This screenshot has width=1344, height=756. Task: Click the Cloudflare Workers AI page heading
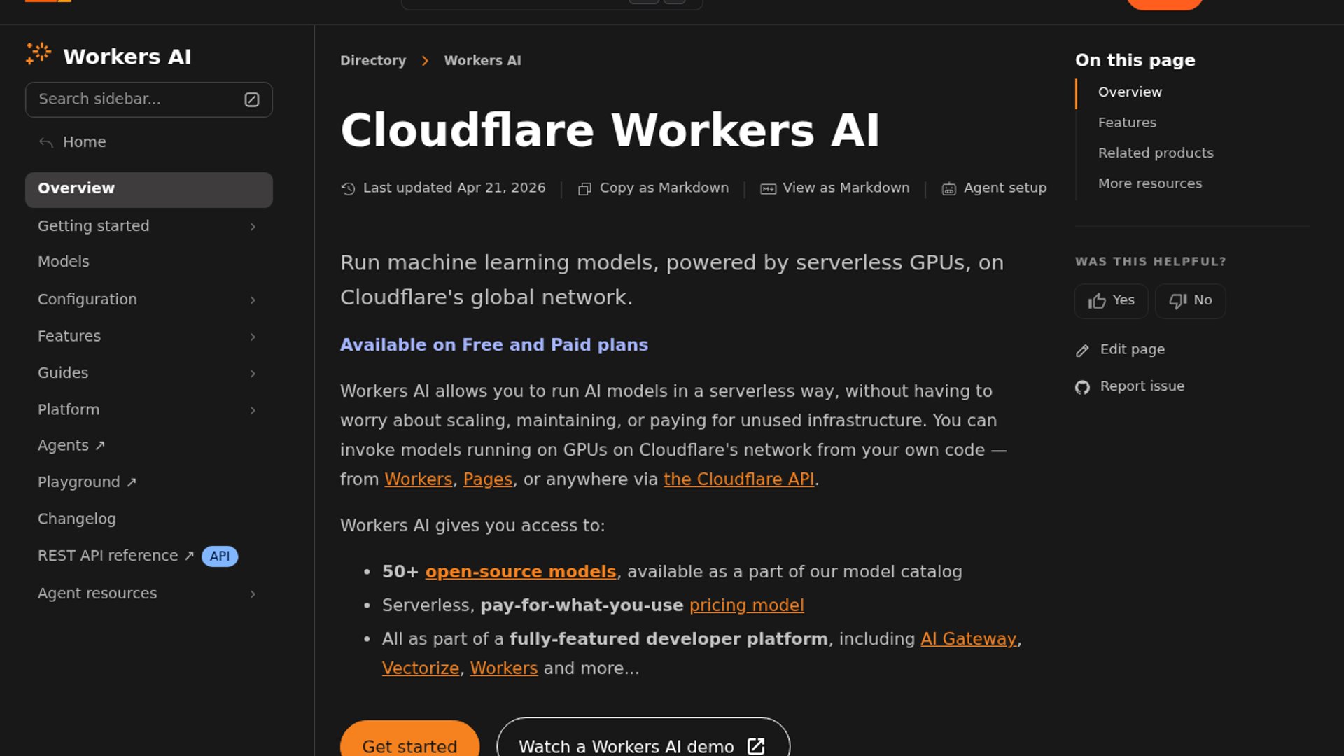click(x=610, y=131)
